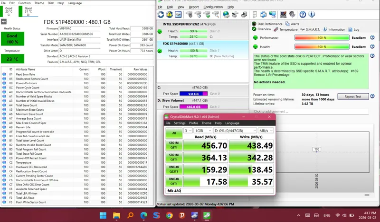Image resolution: width=380 pixels, height=222 pixels.
Task: Switch to the Alerts tab
Action: pos(292,24)
